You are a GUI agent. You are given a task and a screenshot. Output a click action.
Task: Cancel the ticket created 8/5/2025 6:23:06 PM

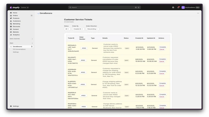pyautogui.click(x=162, y=74)
